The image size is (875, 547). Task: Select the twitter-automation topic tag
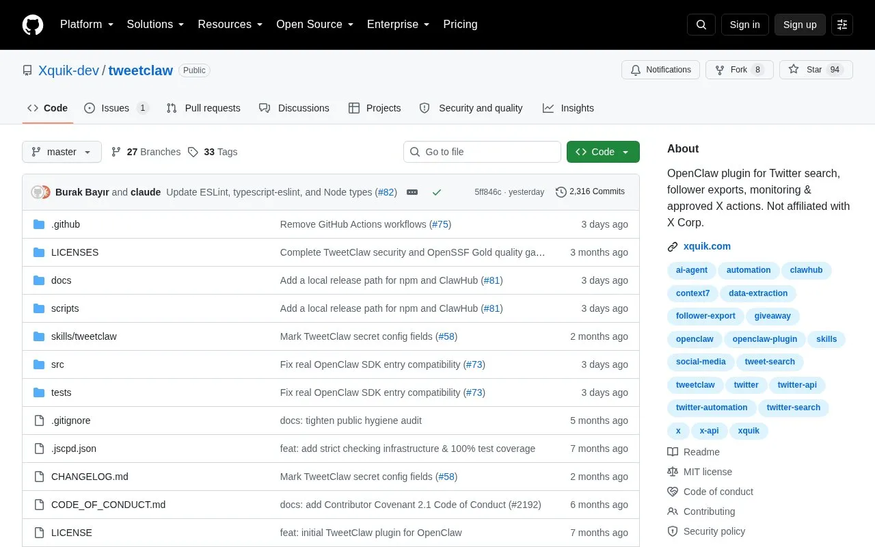pyautogui.click(x=712, y=408)
